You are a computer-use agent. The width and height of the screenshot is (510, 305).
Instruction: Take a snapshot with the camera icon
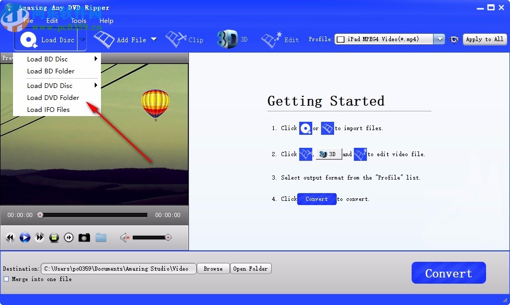84,237
